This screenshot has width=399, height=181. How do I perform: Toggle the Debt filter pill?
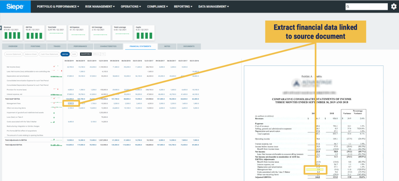[74, 54]
